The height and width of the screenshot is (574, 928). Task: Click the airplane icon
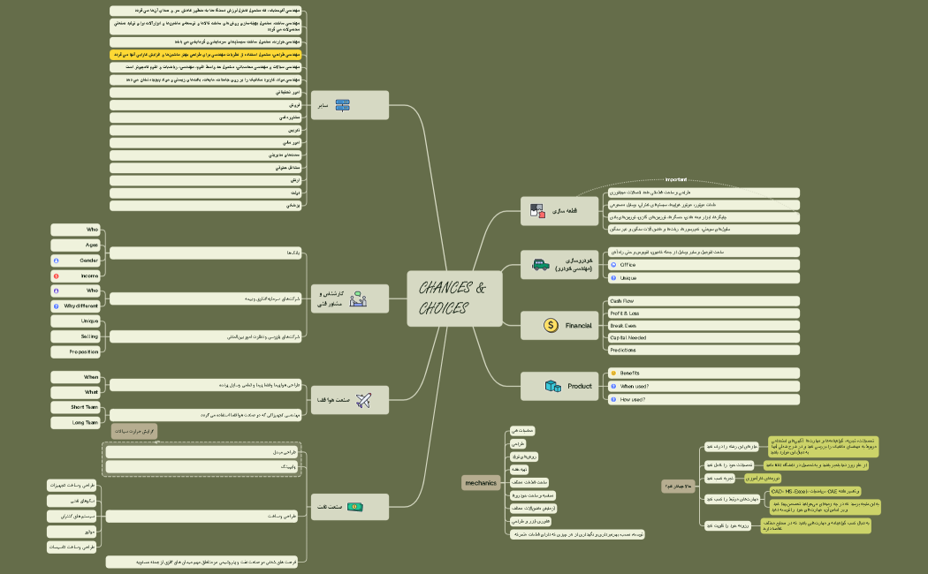363,400
